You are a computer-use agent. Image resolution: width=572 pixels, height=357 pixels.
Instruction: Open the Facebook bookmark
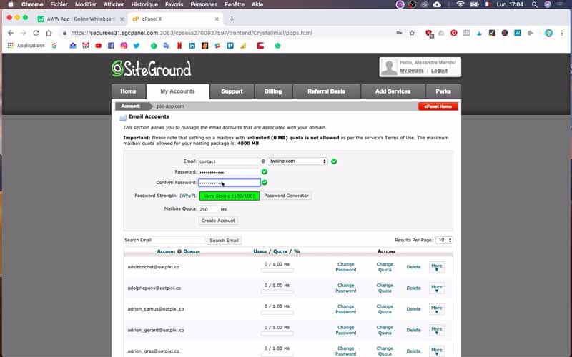[111, 46]
